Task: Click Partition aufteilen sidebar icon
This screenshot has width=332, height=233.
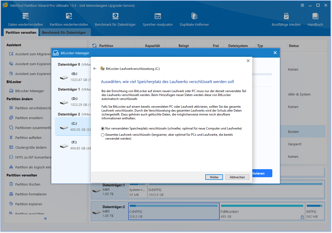Action: point(11,138)
